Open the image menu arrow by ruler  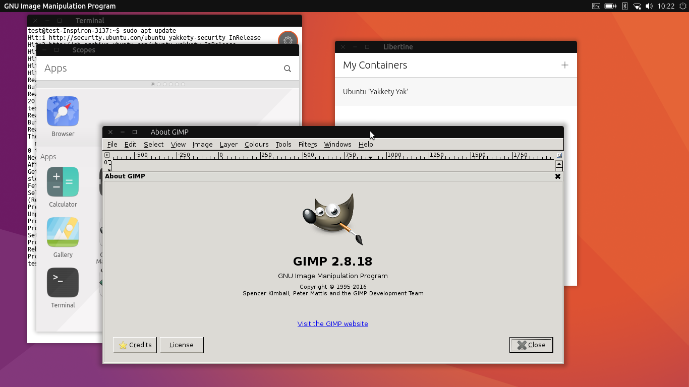click(107, 155)
